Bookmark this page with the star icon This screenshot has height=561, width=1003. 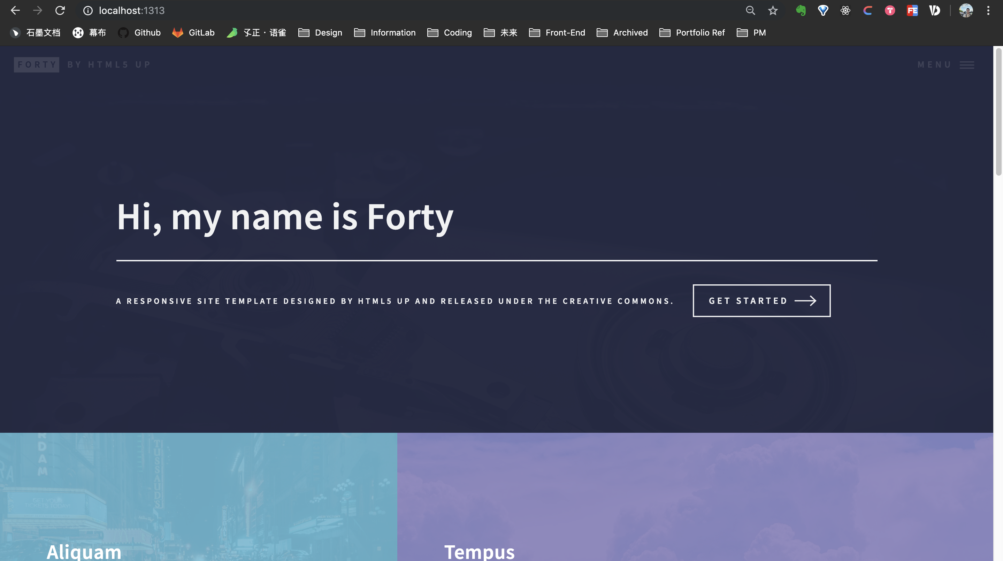[773, 10]
